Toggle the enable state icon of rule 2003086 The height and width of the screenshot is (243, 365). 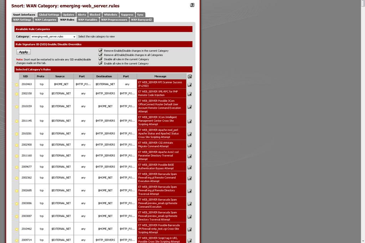click(x=17, y=204)
